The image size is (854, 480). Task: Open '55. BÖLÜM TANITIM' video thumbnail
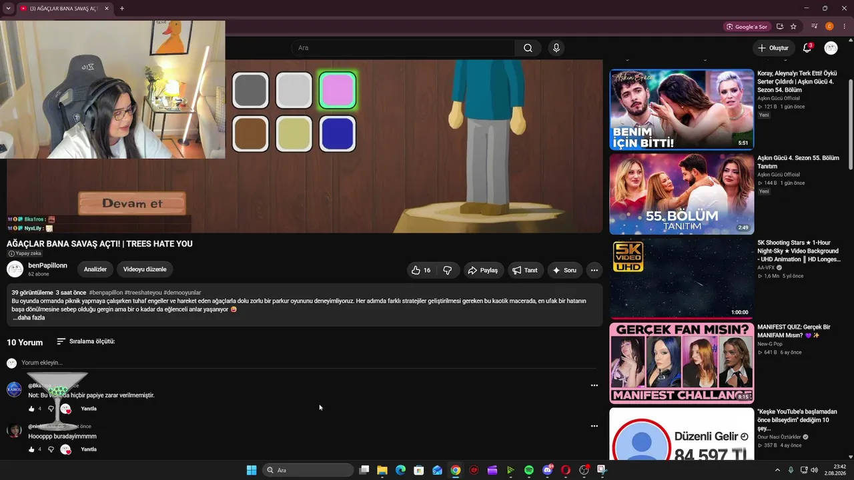(x=681, y=194)
